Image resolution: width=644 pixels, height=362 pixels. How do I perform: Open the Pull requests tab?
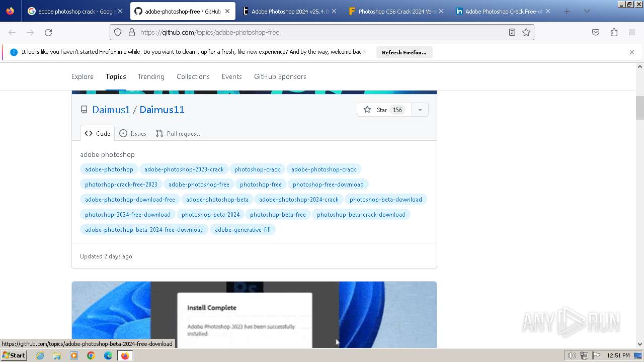(178, 133)
